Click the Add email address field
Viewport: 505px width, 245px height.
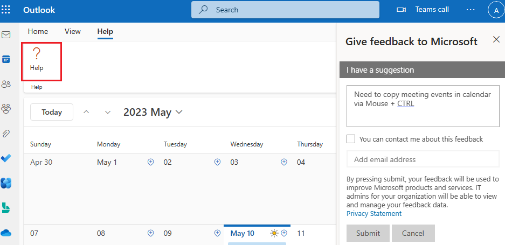[423, 159]
